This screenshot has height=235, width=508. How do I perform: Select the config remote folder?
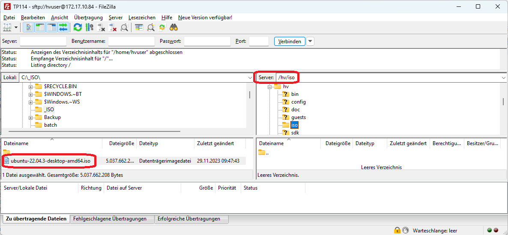click(299, 102)
